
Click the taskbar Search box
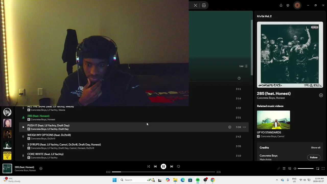[x=137, y=180]
